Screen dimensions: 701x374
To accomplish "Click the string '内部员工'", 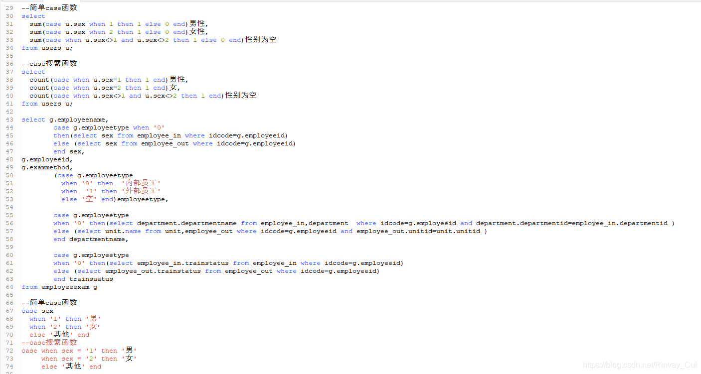I will (141, 183).
